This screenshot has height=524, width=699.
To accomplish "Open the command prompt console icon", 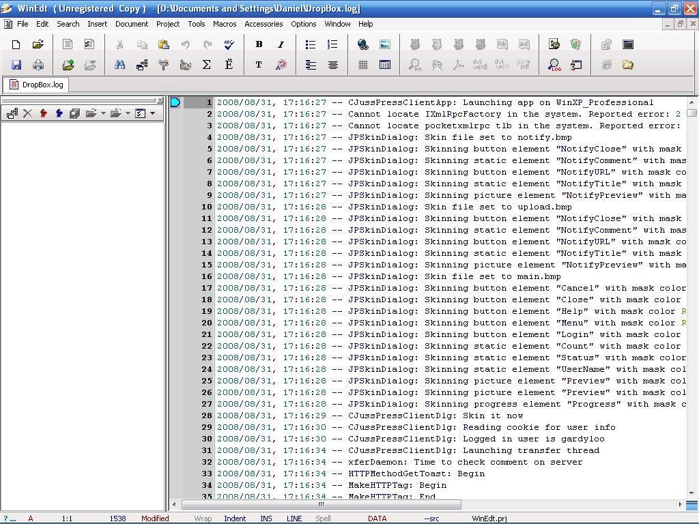I will click(x=628, y=44).
